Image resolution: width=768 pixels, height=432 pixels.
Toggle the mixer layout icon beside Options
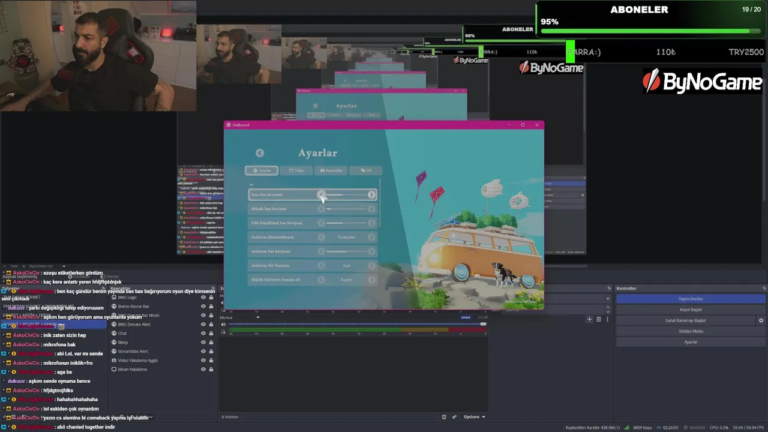[x=444, y=417]
